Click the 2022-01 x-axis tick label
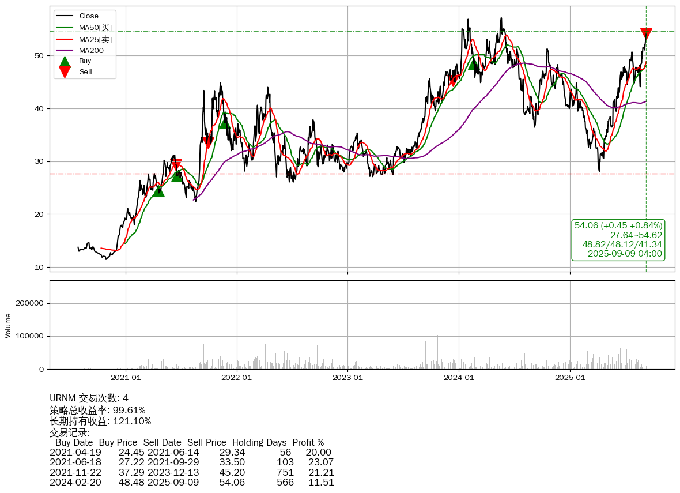Image resolution: width=680 pixels, height=493 pixels. [x=236, y=378]
